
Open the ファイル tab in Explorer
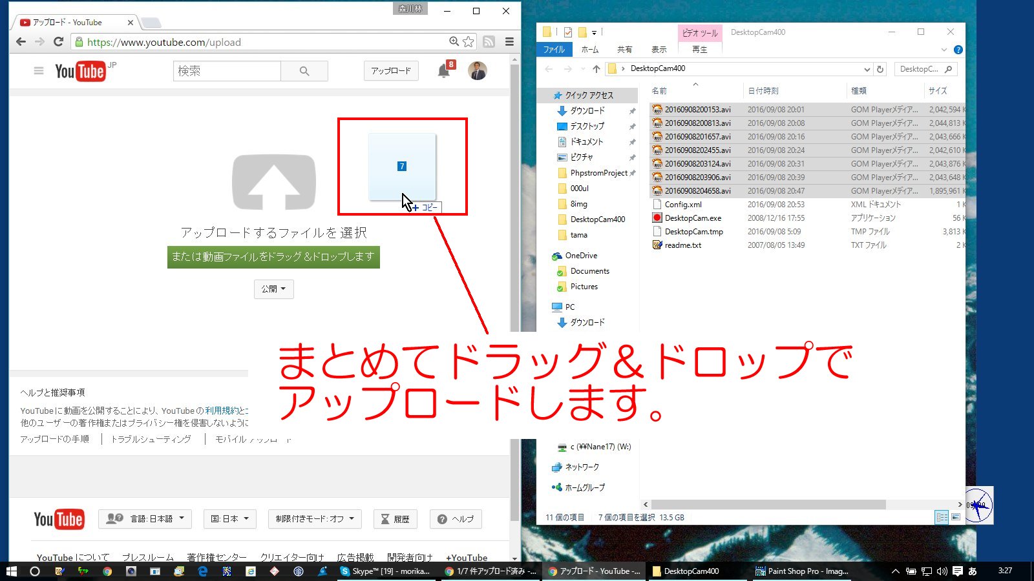(x=554, y=49)
